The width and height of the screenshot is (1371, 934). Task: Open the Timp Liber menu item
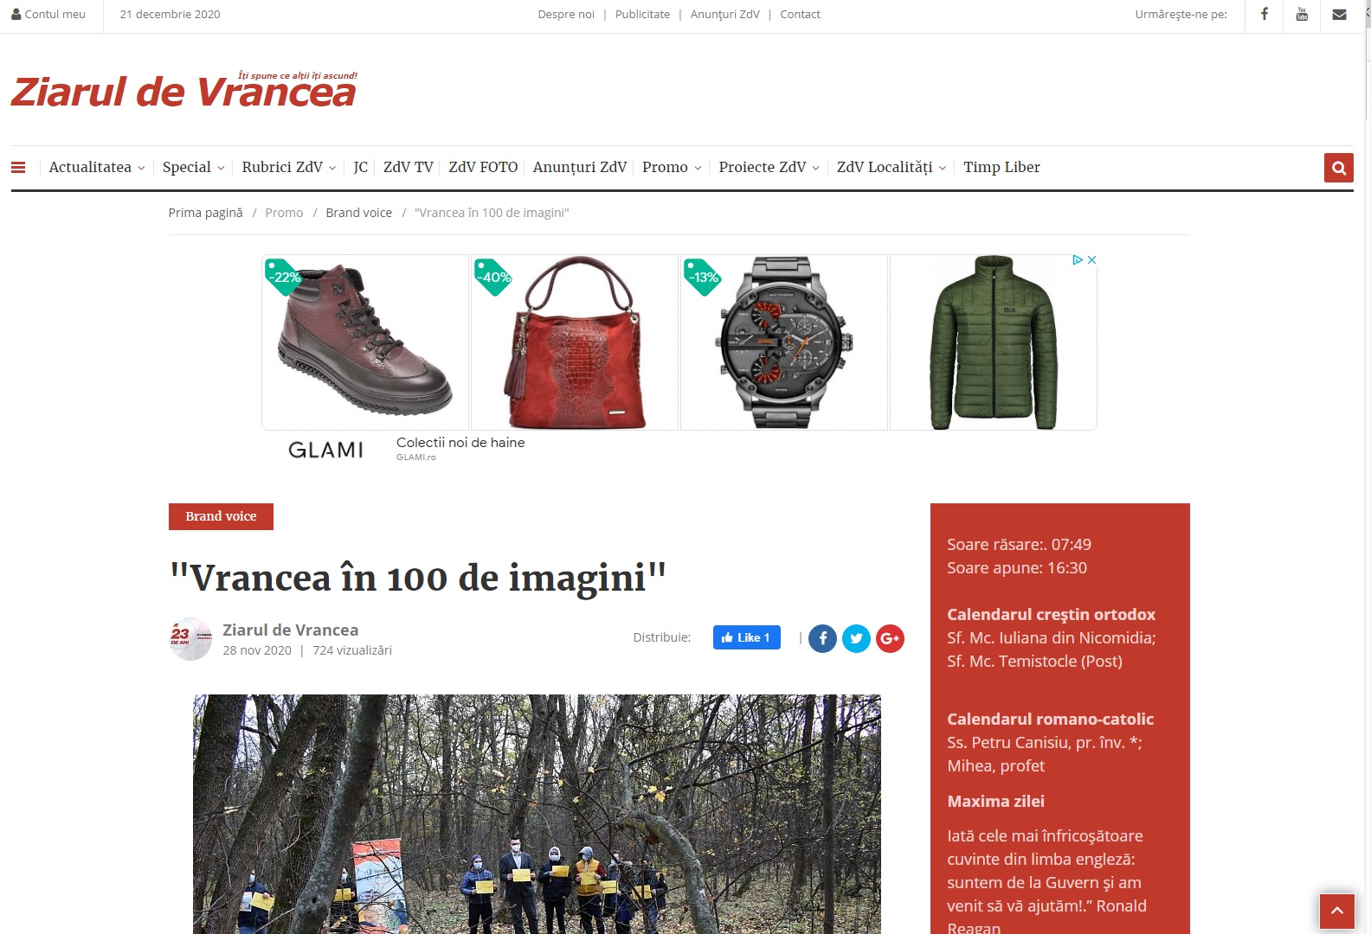pos(1001,167)
